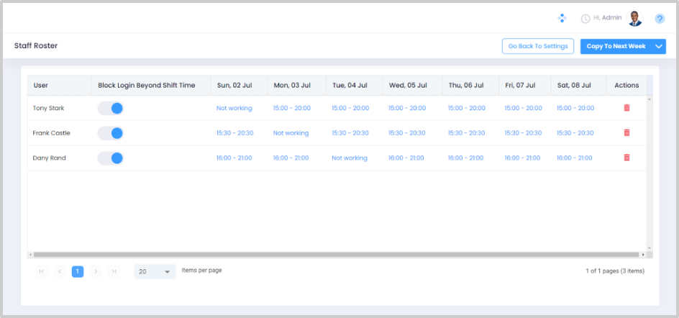Switch off Dany Rand's block login toggle
The image size is (679, 318).
111,158
